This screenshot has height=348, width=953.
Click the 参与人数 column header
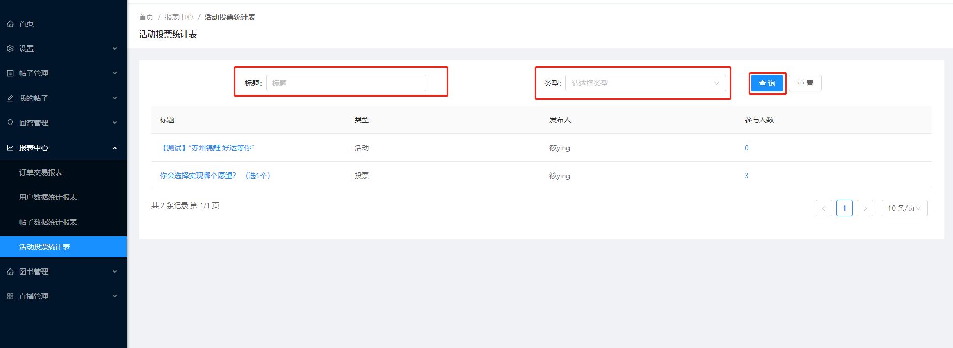click(x=759, y=120)
